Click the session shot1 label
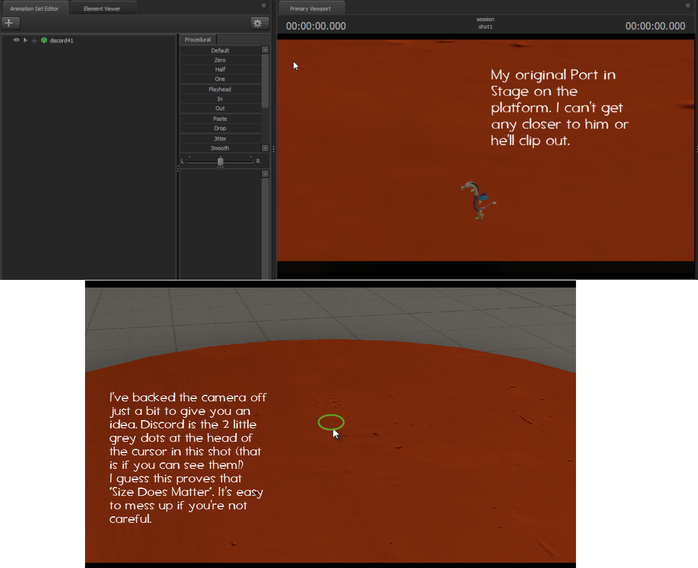 [485, 23]
